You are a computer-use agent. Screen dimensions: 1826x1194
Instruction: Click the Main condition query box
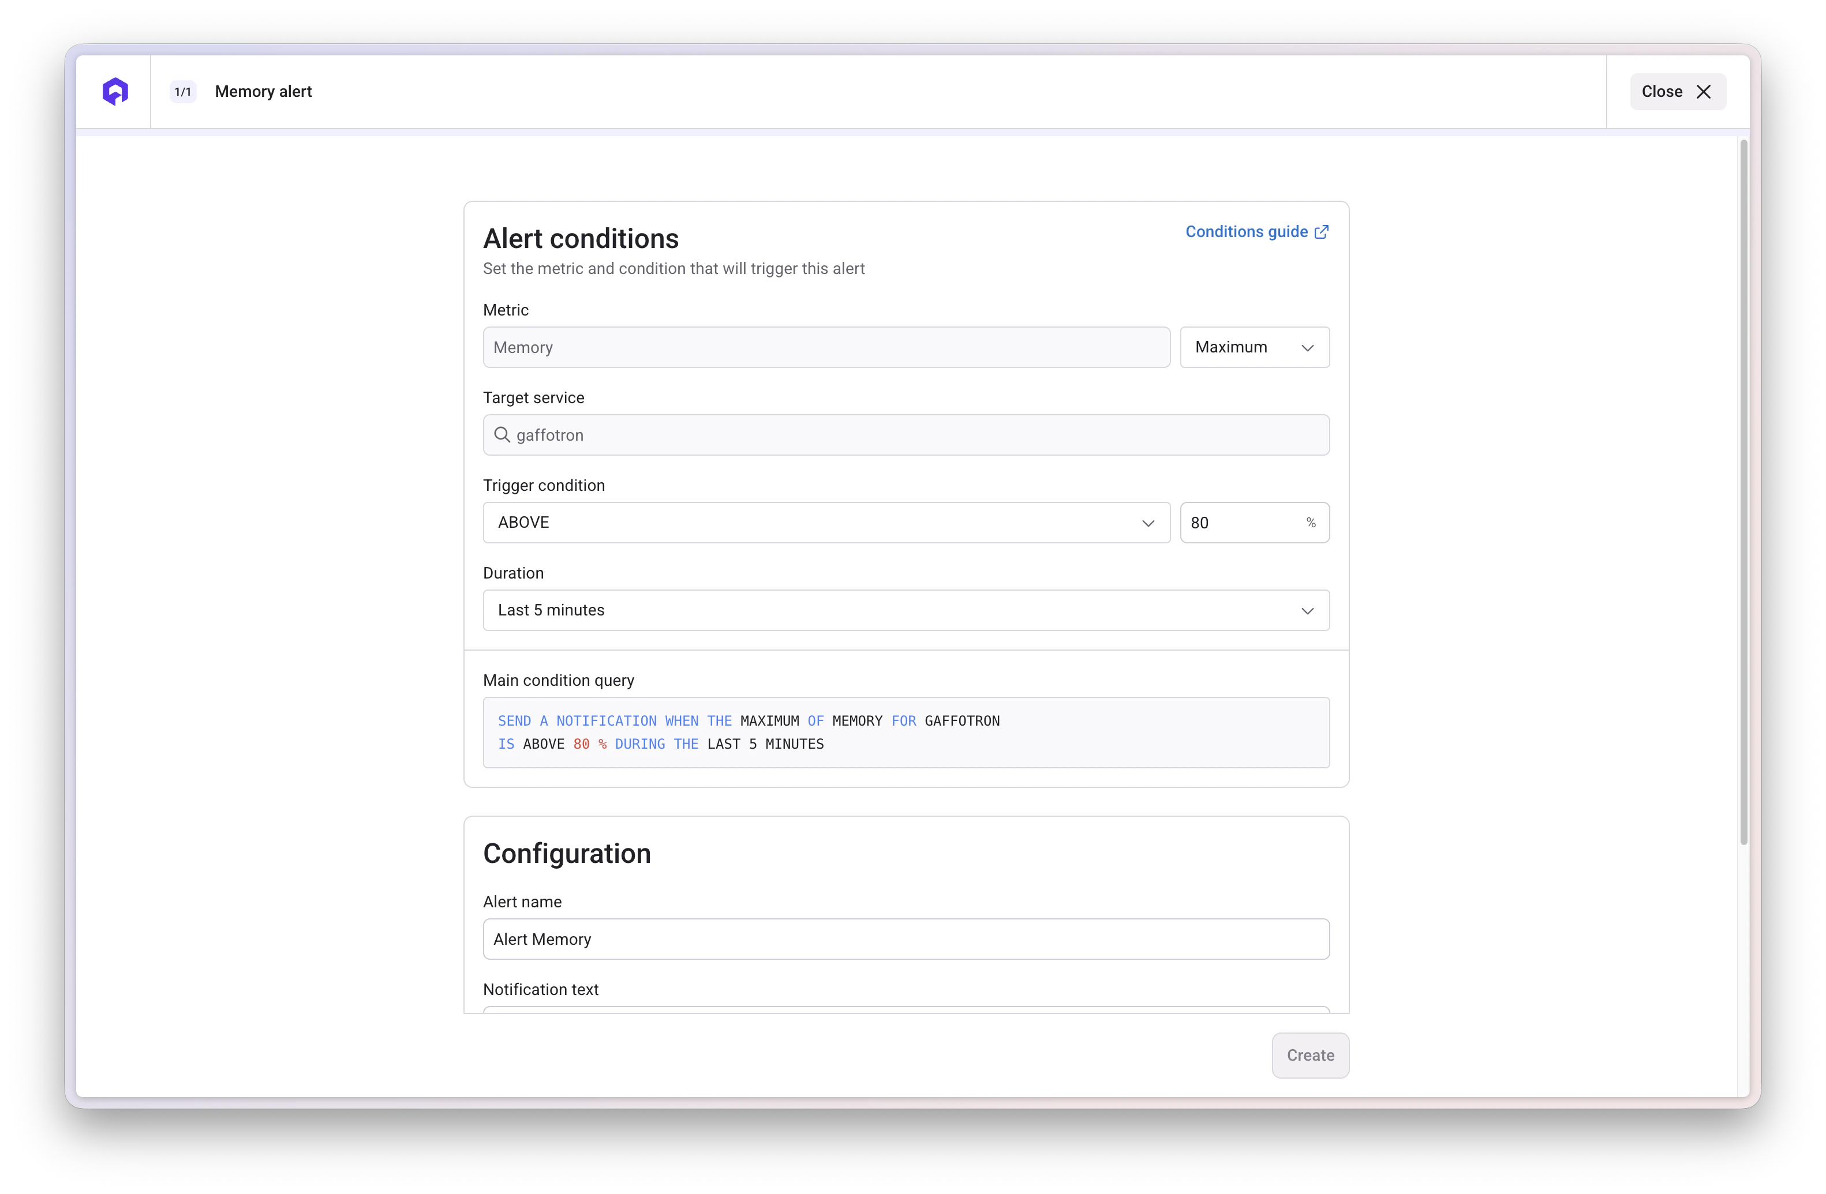[x=906, y=733]
